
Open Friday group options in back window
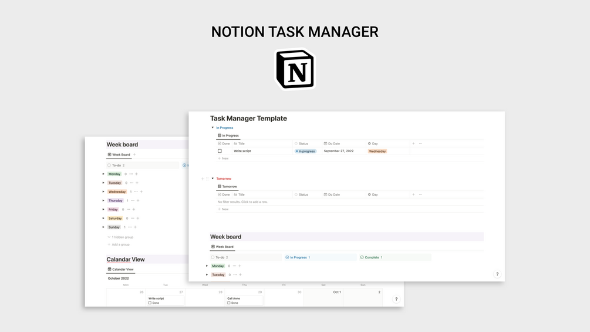[129, 209]
